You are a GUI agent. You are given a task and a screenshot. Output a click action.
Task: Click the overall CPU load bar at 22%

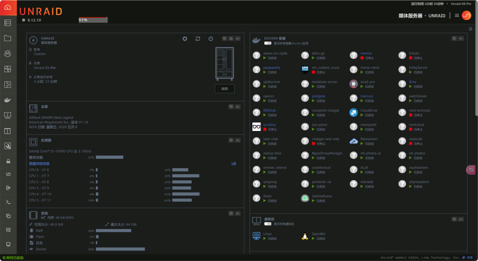pos(109,157)
